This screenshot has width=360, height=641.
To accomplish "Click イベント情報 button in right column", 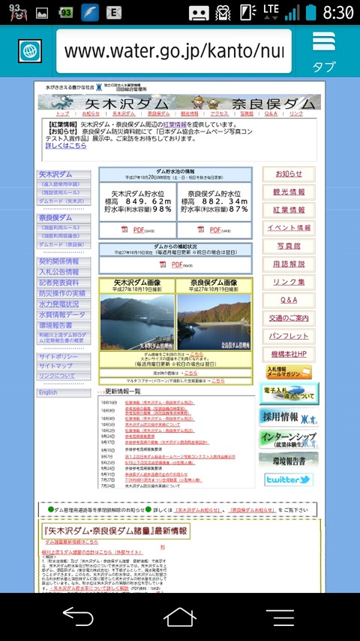I will click(289, 228).
